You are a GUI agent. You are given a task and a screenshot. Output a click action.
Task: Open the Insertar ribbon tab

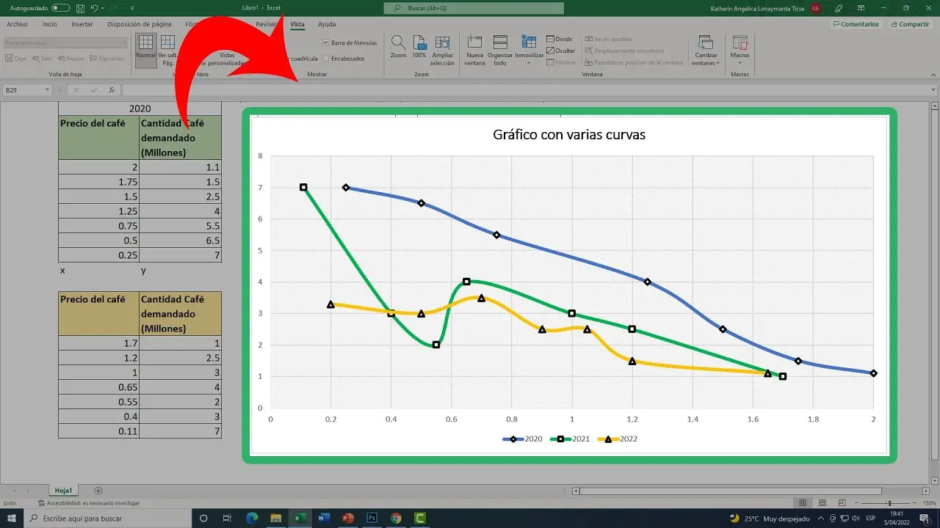tap(82, 24)
